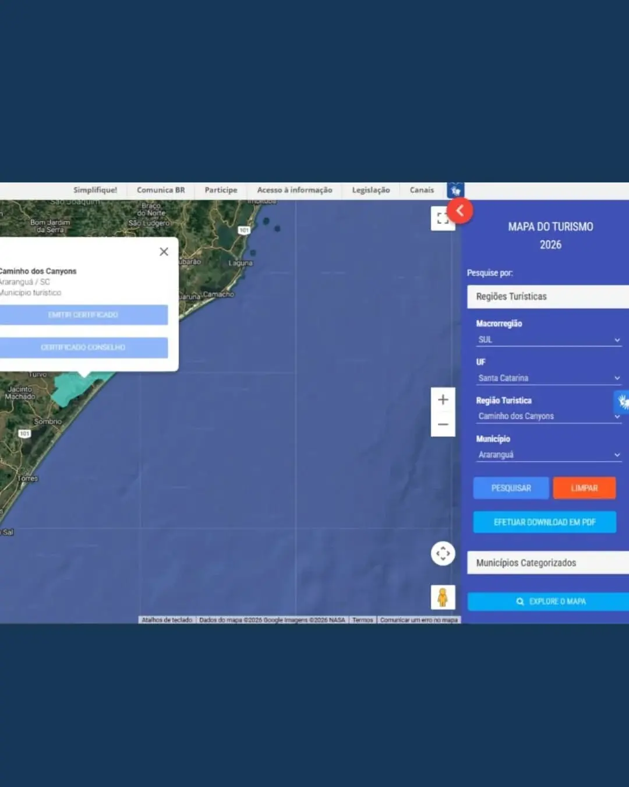
Task: Open the VLibras widget on right edge
Action: pyautogui.click(x=623, y=402)
